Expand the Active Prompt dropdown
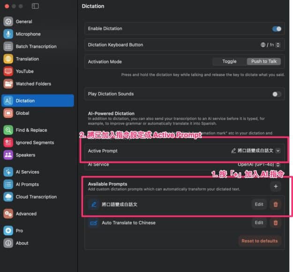293x272 pixels. 278,151
